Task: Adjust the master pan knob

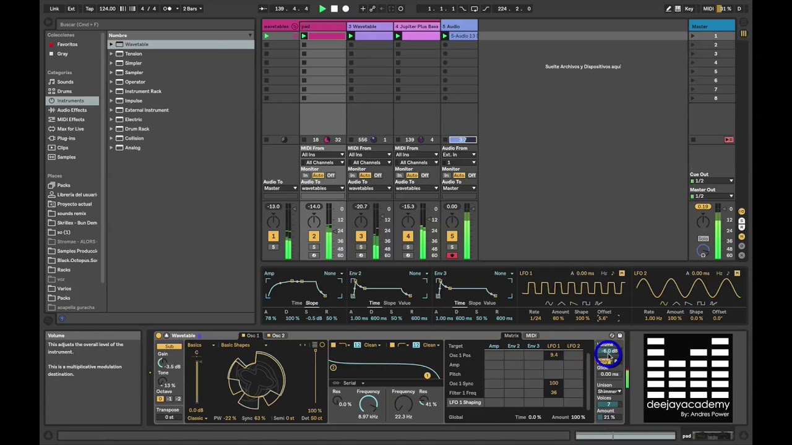Action: (x=703, y=221)
